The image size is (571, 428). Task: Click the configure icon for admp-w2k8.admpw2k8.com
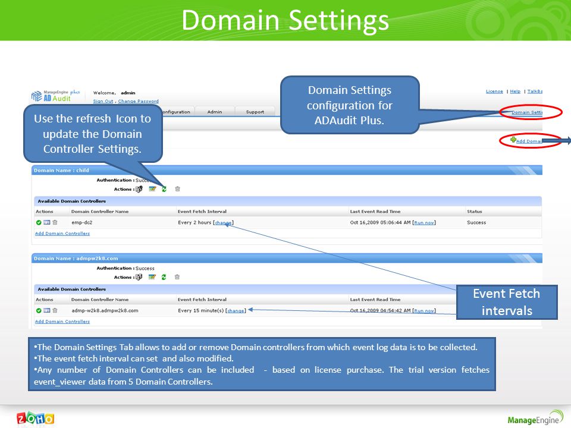point(46,310)
